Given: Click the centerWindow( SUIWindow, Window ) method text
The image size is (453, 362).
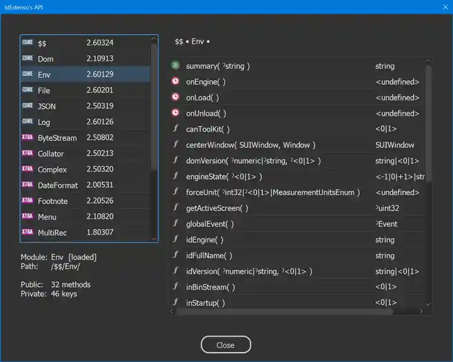Looking at the screenshot, I should coord(250,145).
